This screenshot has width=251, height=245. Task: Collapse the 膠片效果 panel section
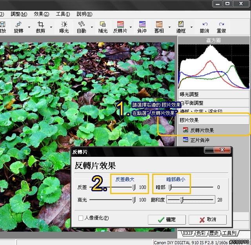(213, 120)
